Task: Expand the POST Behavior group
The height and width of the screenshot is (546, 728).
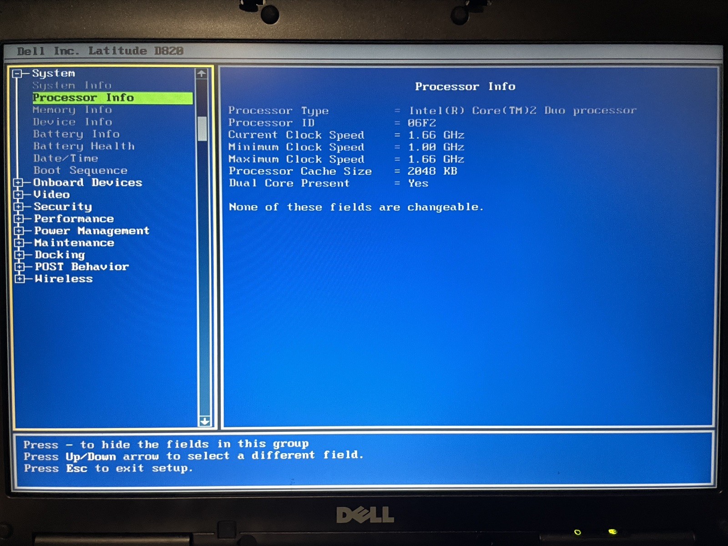Action: tap(19, 267)
